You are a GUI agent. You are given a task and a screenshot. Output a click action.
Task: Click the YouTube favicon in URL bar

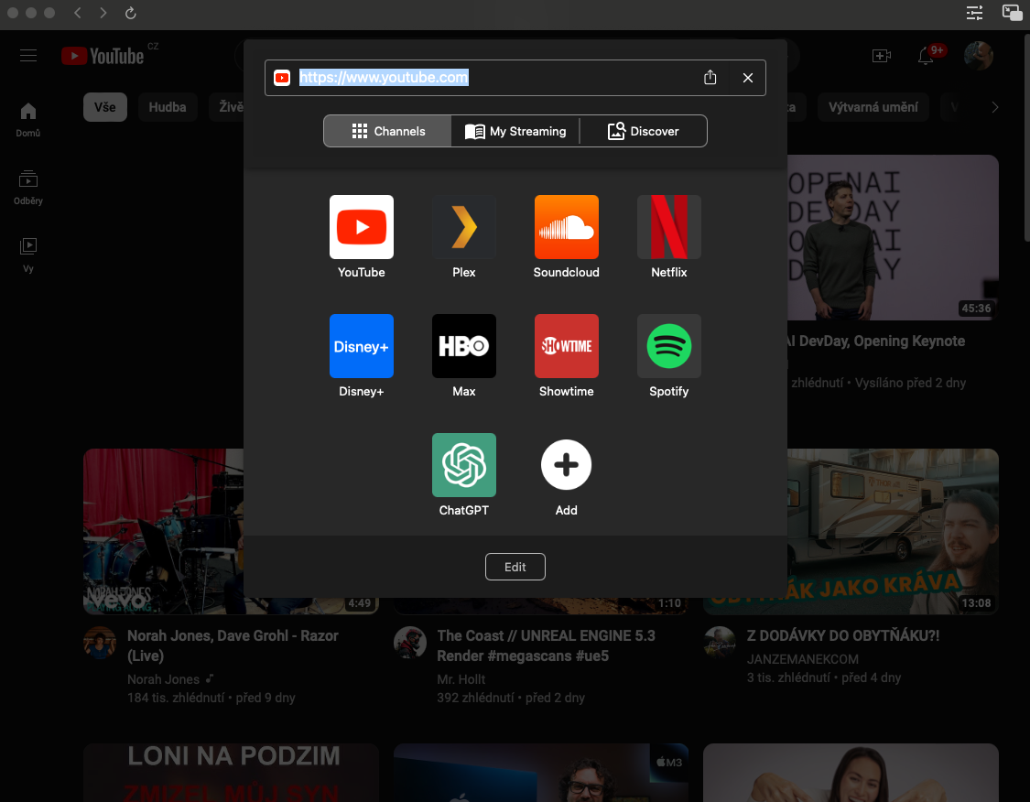(282, 78)
